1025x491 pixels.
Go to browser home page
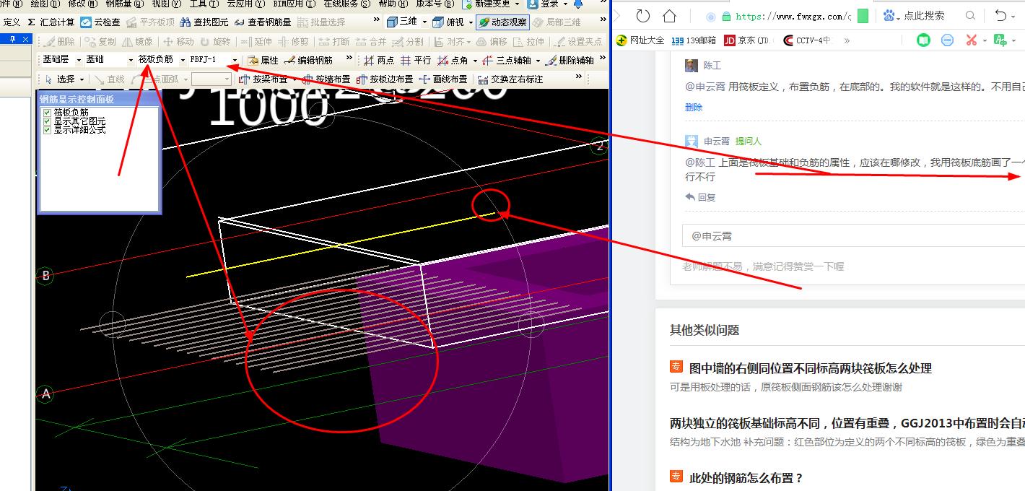pyautogui.click(x=670, y=16)
